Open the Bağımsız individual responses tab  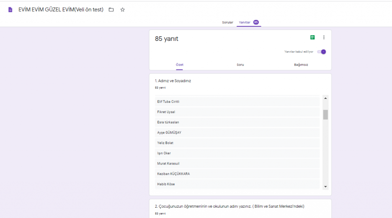(301, 65)
